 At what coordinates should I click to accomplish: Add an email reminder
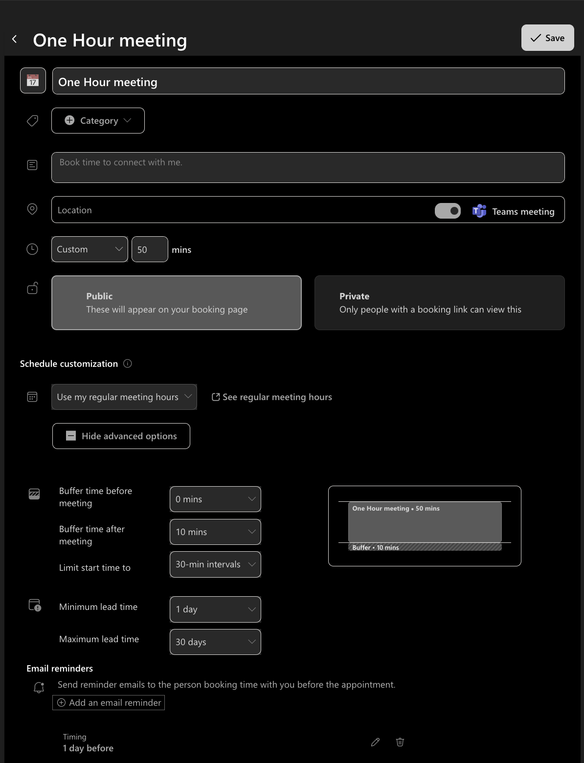[x=109, y=702]
